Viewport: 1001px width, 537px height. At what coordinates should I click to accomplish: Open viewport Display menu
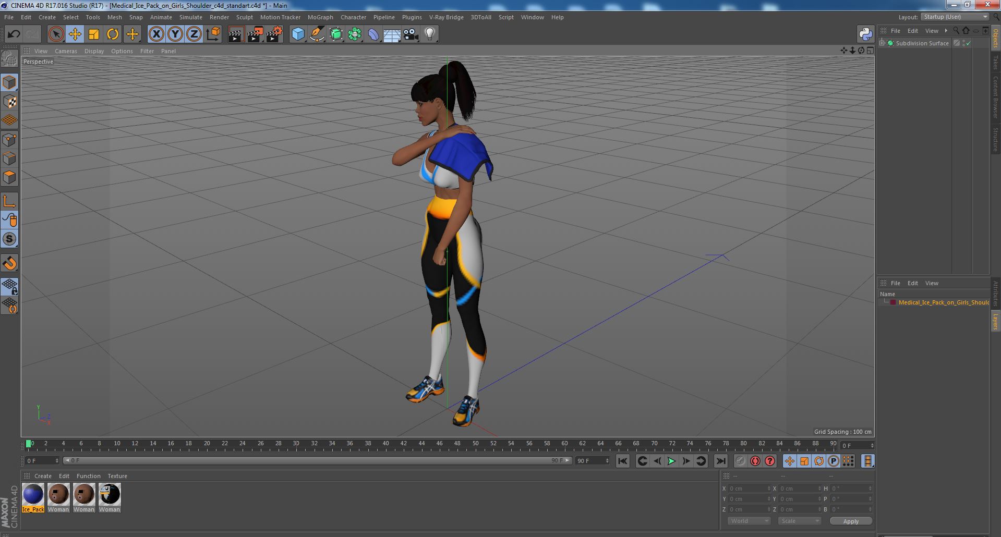click(x=94, y=51)
